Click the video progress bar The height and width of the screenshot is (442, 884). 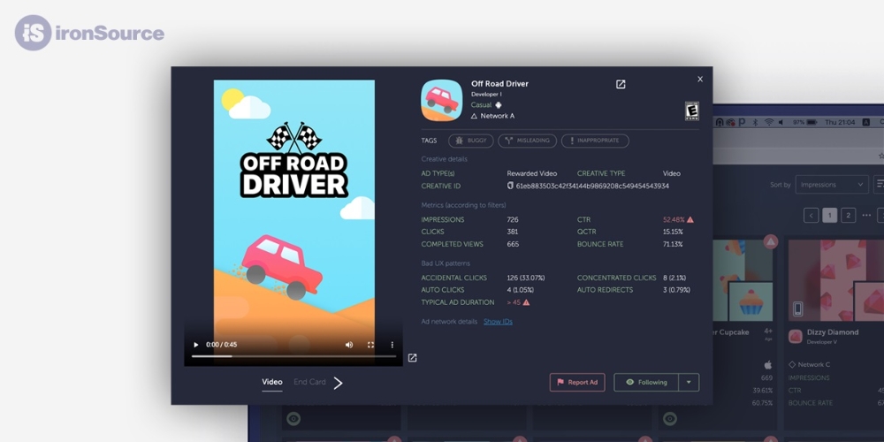click(x=293, y=356)
